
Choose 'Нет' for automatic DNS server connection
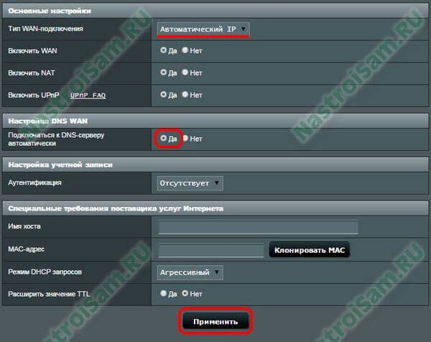(x=185, y=138)
